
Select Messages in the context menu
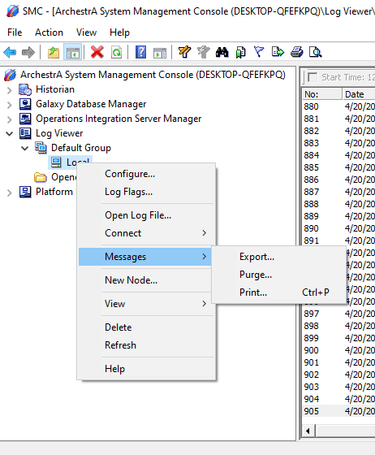tap(145, 257)
